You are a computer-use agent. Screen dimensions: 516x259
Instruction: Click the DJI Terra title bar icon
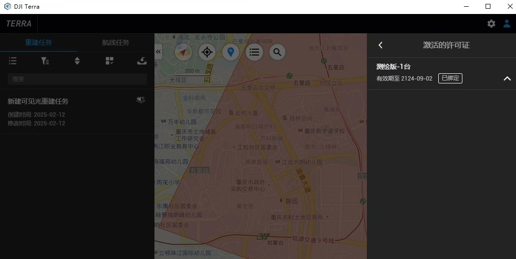8,7
